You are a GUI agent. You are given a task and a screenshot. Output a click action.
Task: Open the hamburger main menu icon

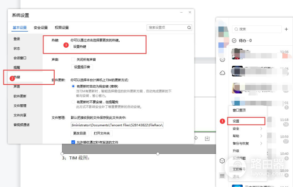pyautogui.click(x=222, y=175)
